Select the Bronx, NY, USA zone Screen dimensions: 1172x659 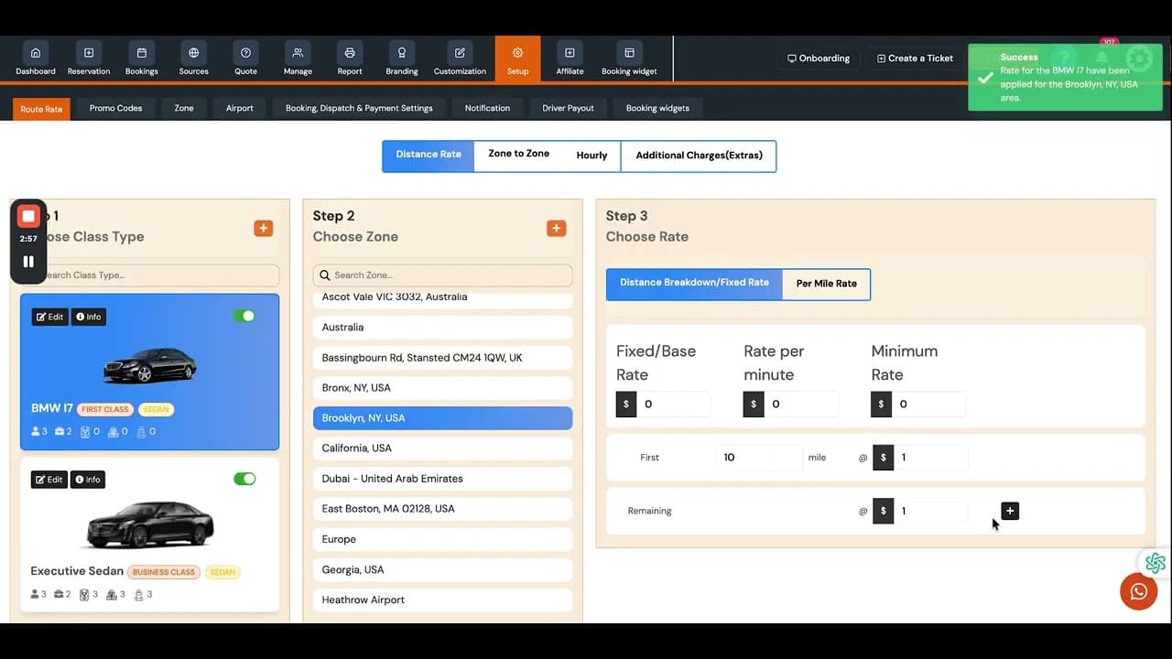(442, 387)
